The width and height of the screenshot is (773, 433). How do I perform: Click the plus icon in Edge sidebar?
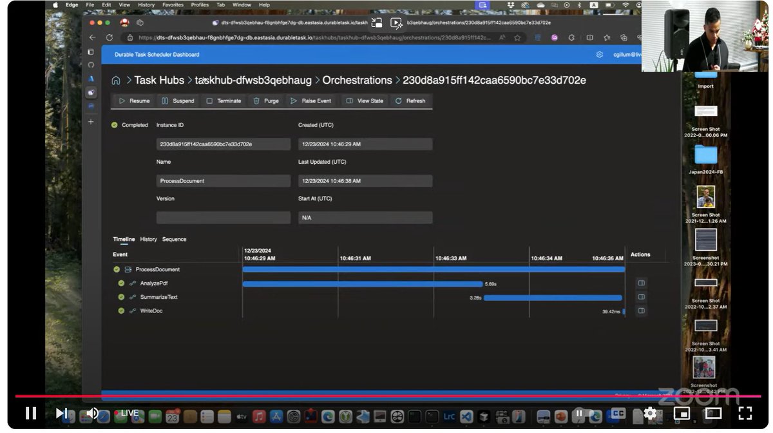point(91,122)
